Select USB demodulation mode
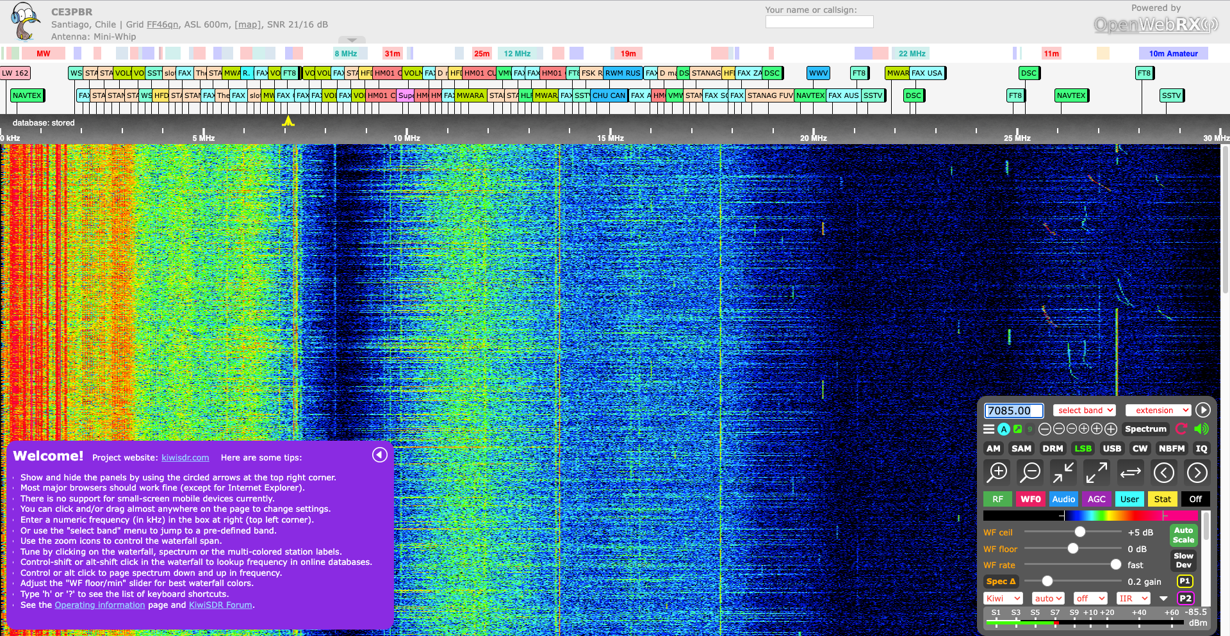This screenshot has height=636, width=1230. pyautogui.click(x=1111, y=448)
